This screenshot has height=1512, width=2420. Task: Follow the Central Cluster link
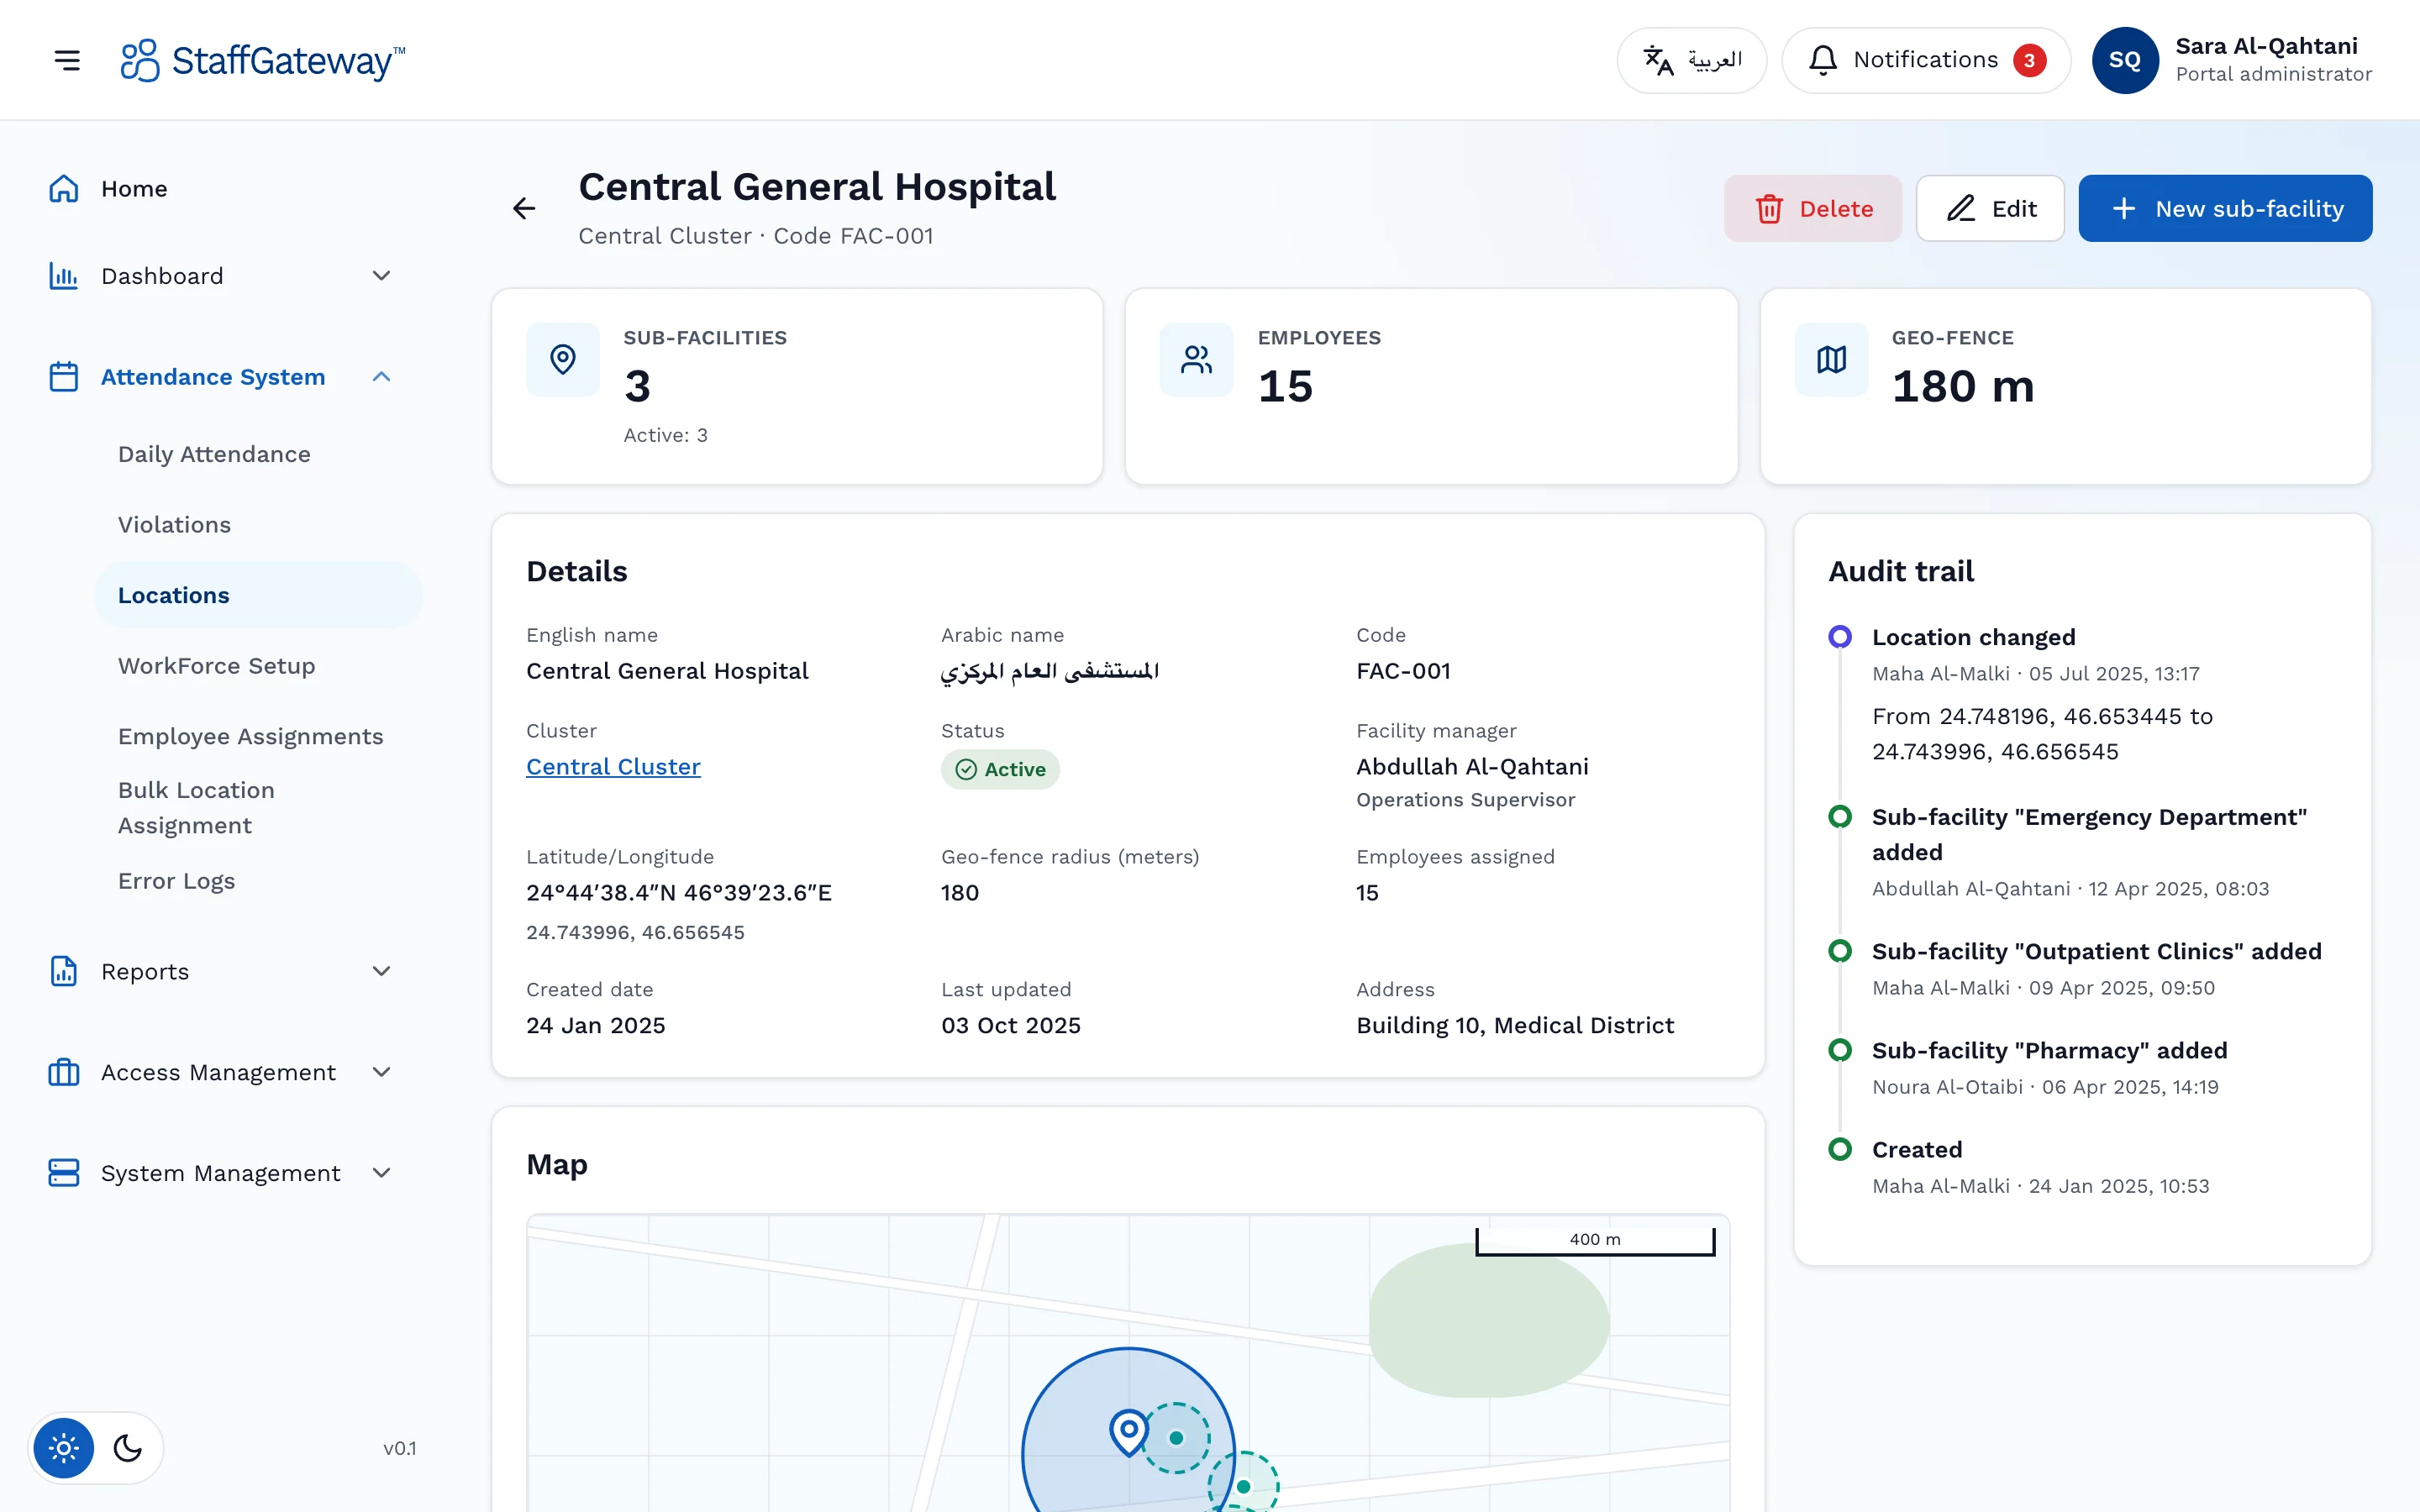[x=613, y=767]
